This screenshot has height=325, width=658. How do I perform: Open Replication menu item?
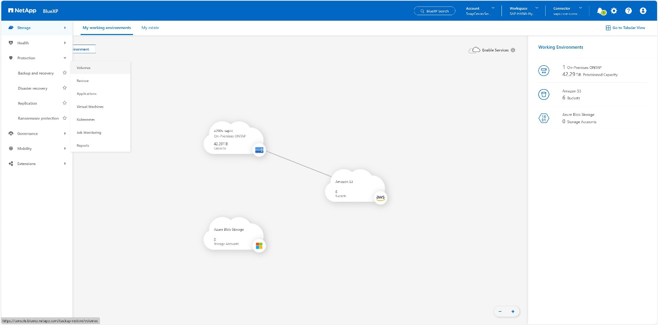[x=27, y=103]
